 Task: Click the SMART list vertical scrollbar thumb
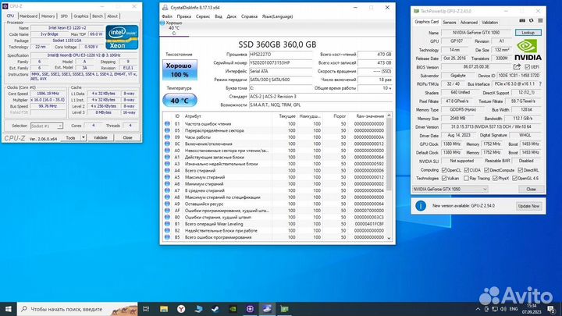coord(389,154)
